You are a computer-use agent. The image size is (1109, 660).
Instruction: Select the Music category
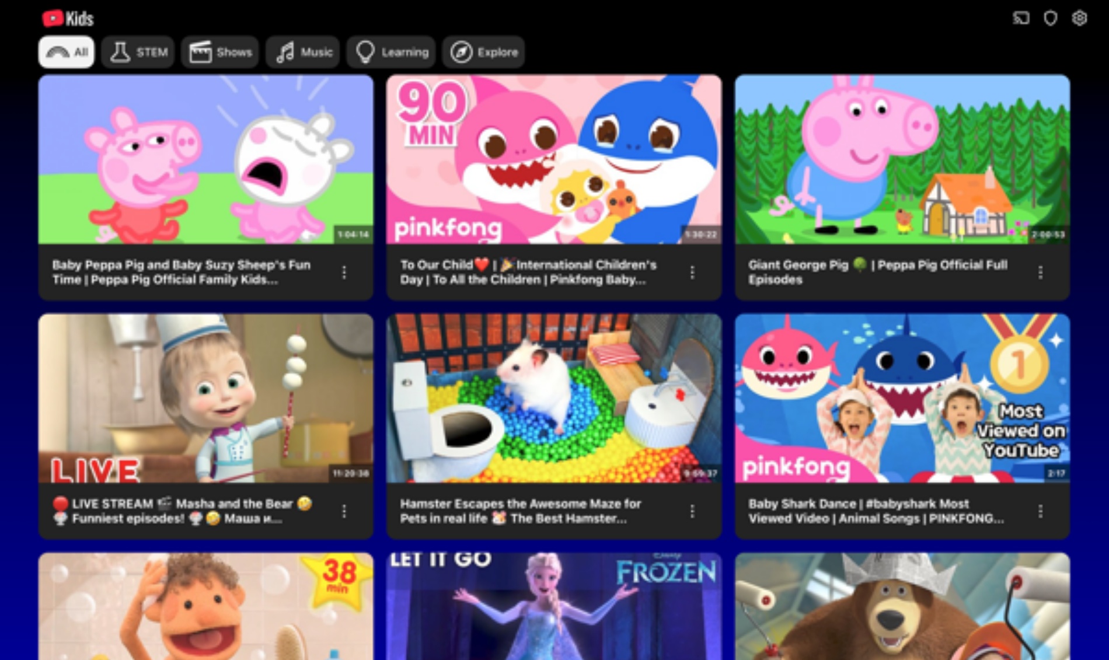pos(303,53)
